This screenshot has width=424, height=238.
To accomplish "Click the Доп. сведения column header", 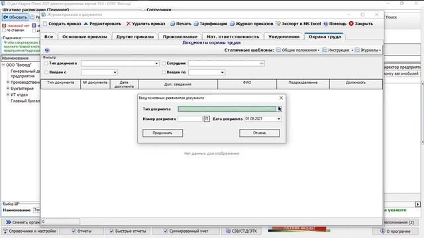I will coord(178,84).
